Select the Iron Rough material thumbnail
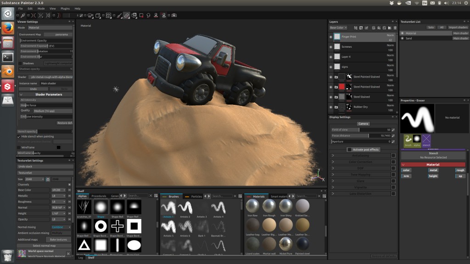Image resolution: width=470 pixels, height=264 pixels. tap(269, 206)
